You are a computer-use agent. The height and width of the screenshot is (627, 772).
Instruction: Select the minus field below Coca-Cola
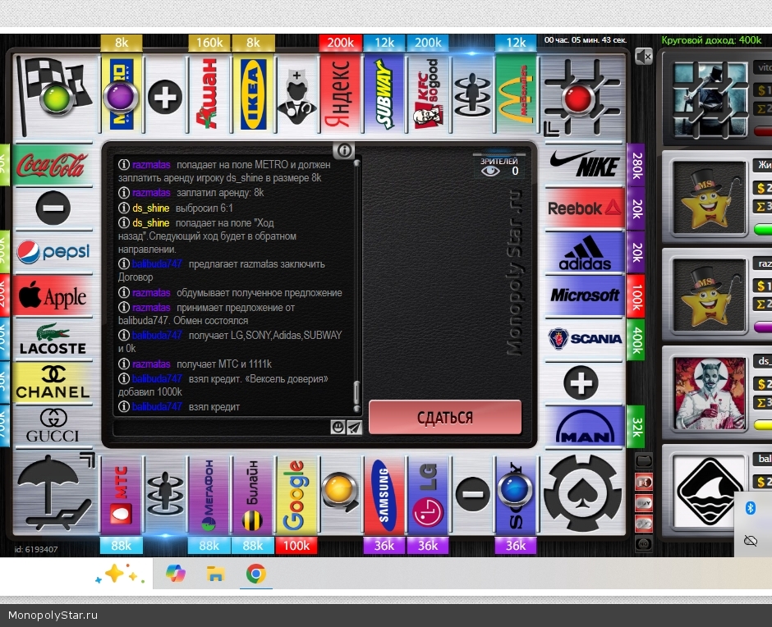(x=53, y=208)
